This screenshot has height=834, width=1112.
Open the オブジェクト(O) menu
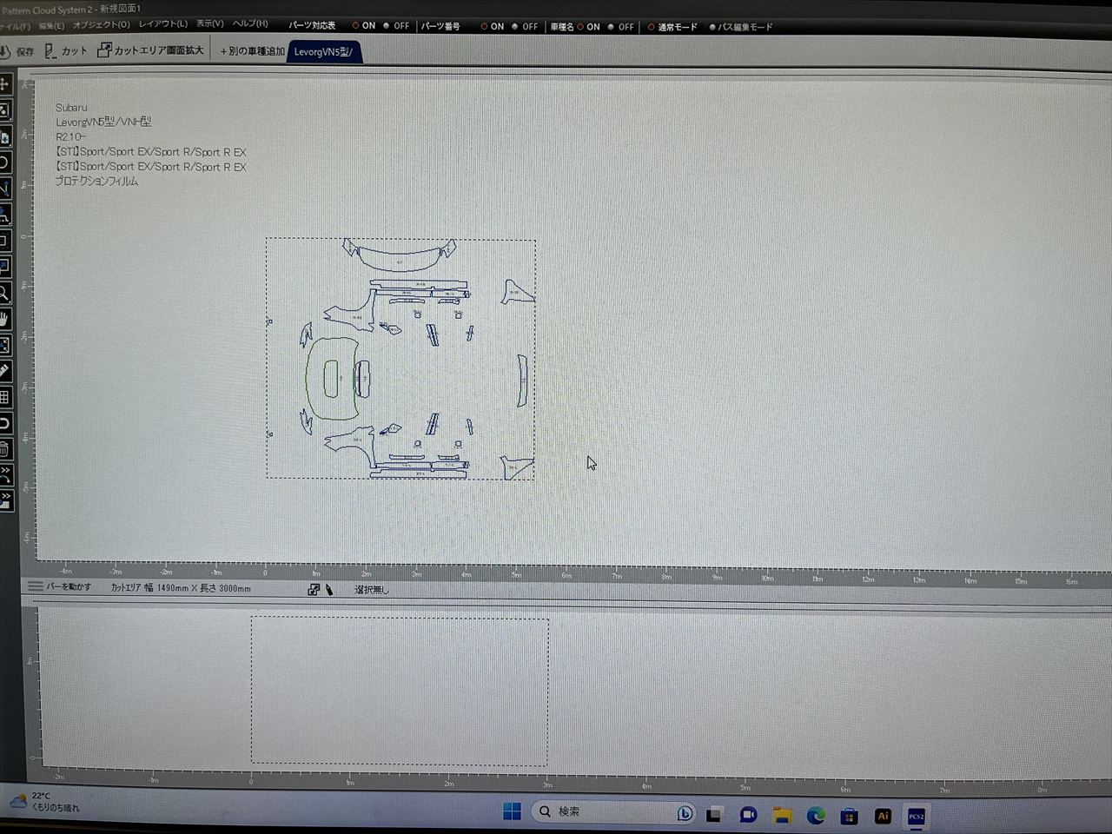pos(102,24)
